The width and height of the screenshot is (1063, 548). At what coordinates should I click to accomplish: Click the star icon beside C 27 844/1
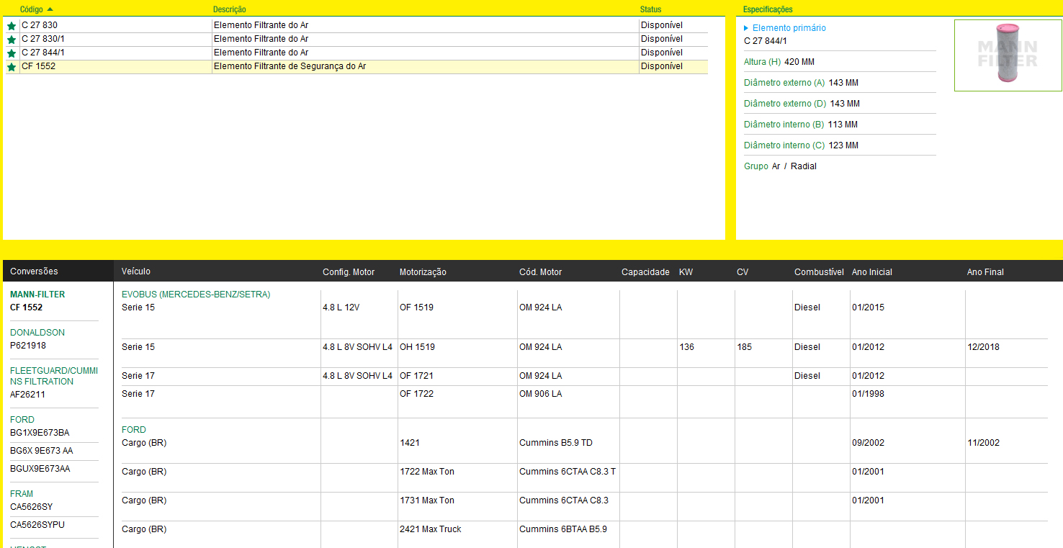[12, 53]
